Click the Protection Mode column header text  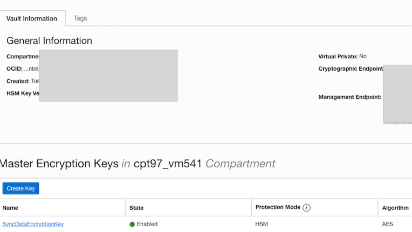pos(277,208)
